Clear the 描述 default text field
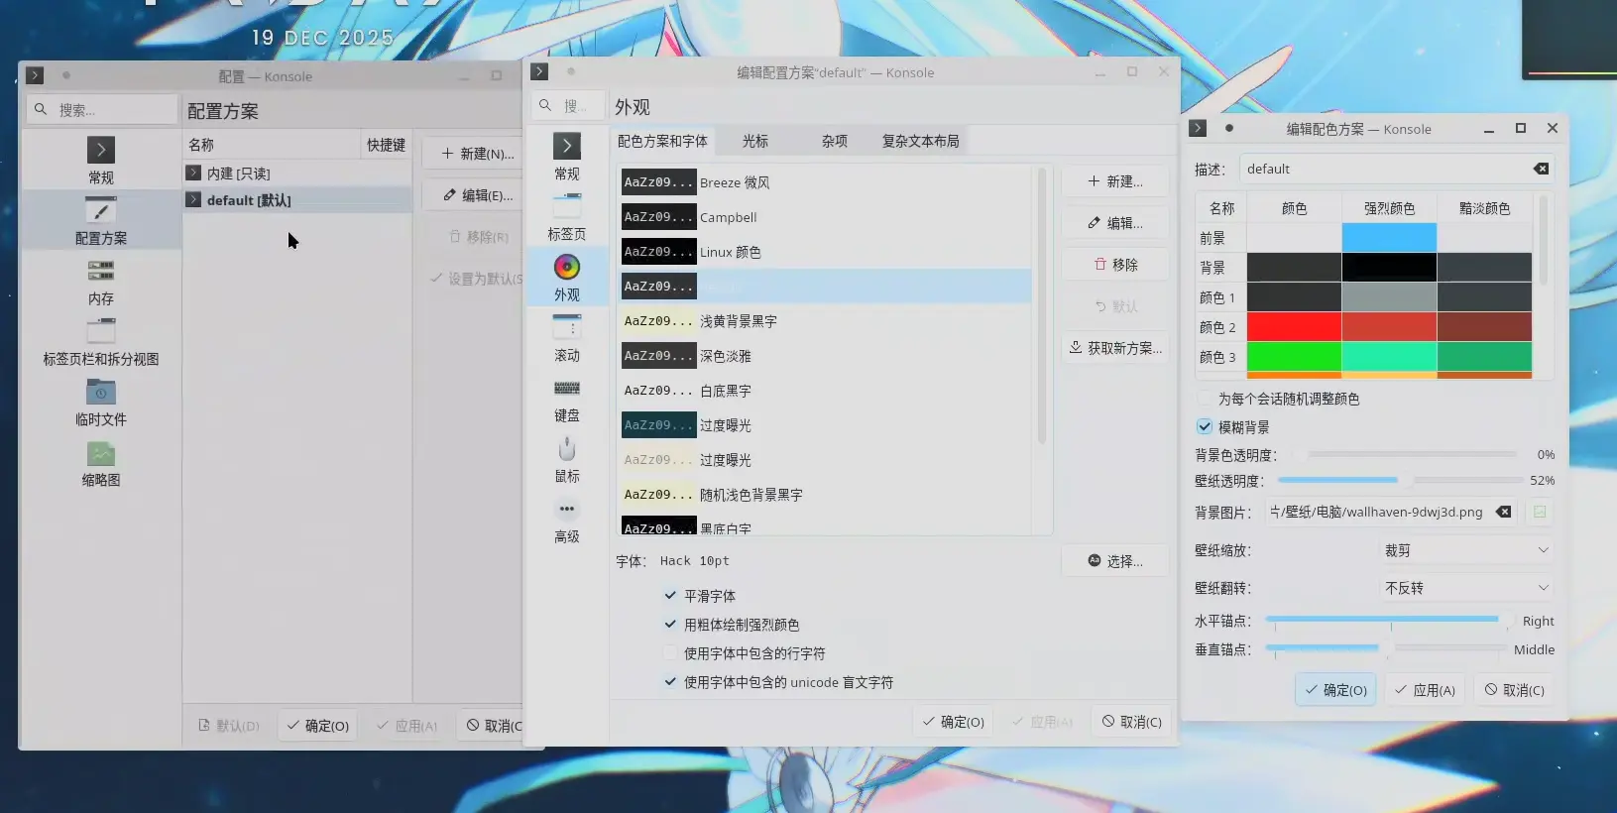Viewport: 1617px width, 813px height. tap(1541, 169)
